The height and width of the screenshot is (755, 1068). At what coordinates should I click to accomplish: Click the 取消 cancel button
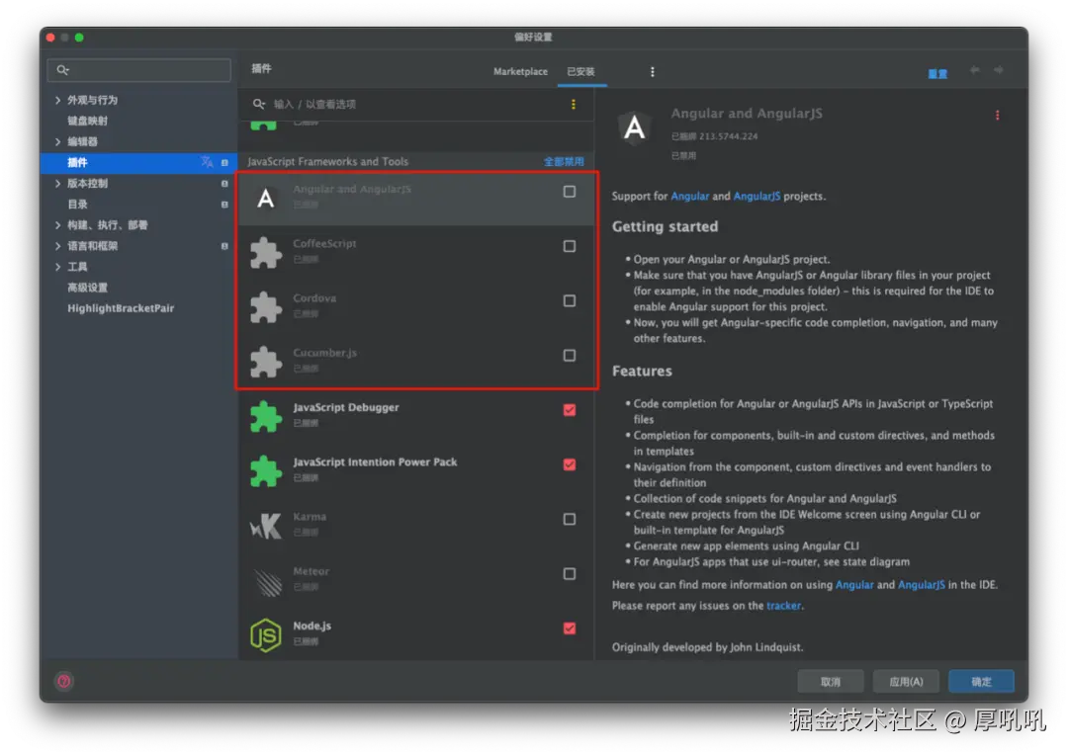tap(831, 682)
